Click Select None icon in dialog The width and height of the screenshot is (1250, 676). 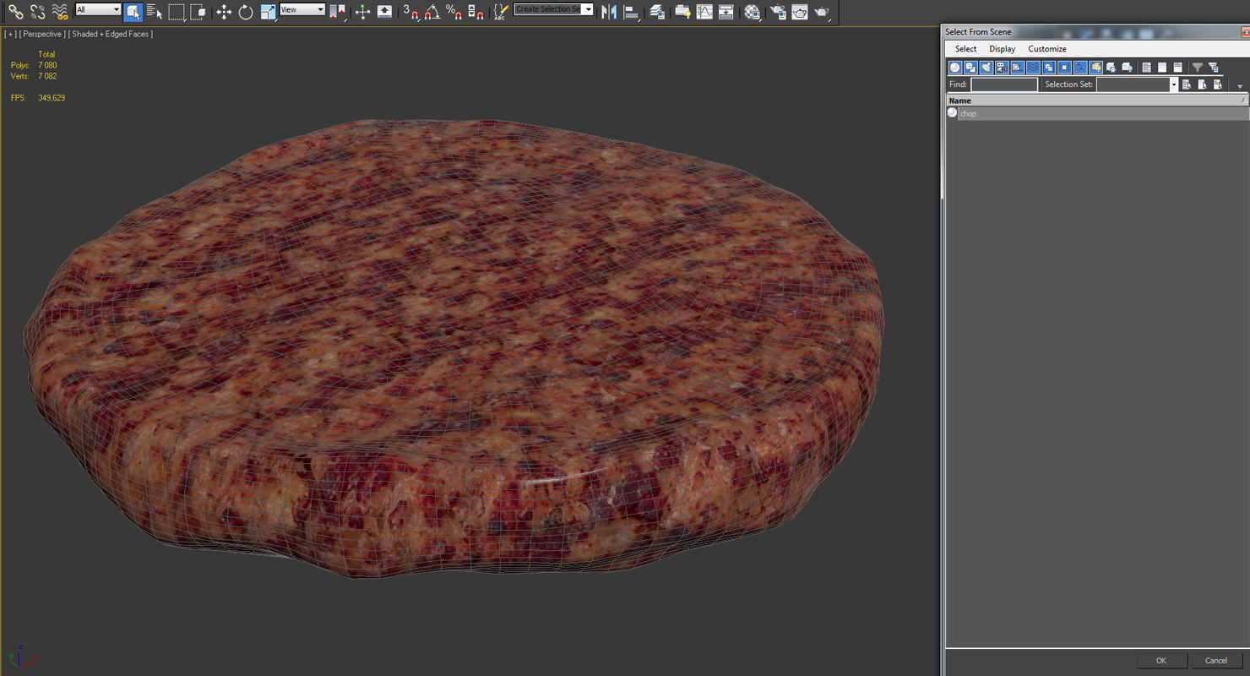pyautogui.click(x=1162, y=68)
